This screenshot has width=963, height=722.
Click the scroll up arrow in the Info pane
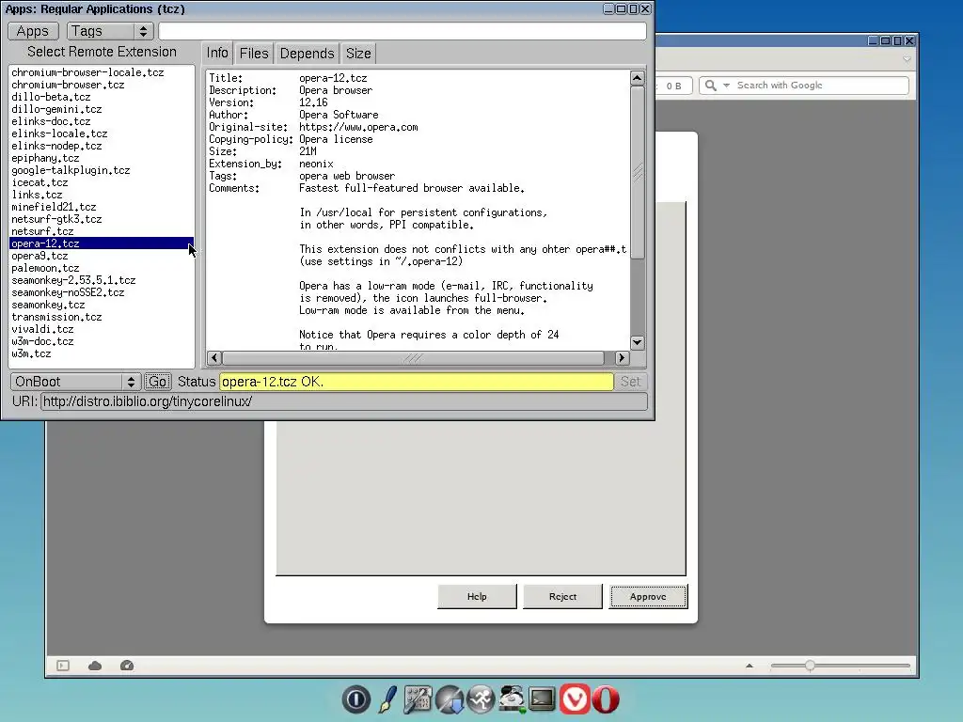coord(638,78)
